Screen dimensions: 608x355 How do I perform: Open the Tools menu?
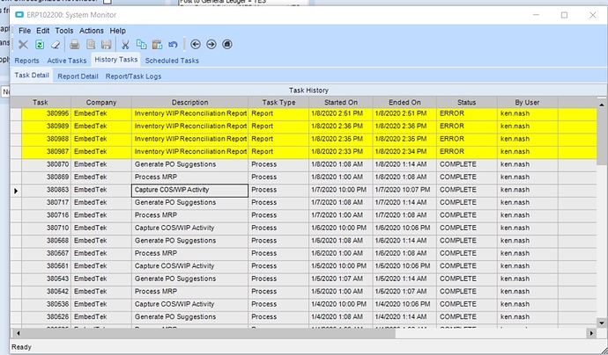tap(64, 31)
